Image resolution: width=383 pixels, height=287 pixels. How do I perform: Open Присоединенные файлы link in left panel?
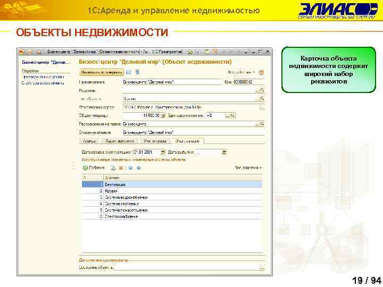click(x=43, y=77)
